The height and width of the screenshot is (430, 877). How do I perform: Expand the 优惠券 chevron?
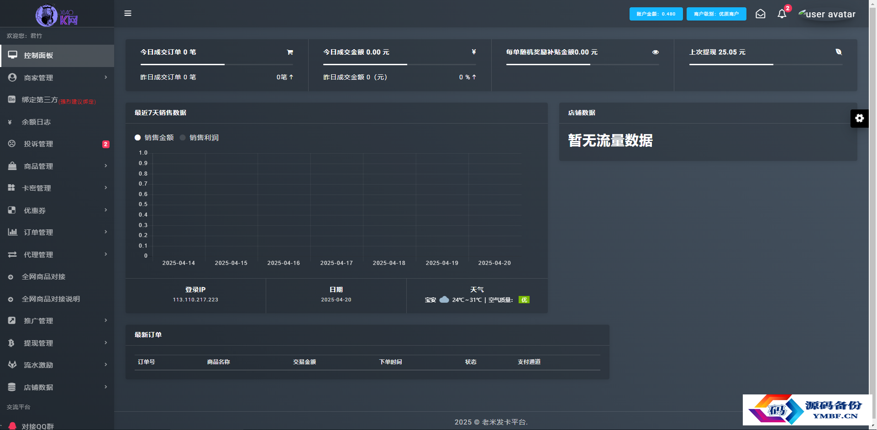coord(106,210)
